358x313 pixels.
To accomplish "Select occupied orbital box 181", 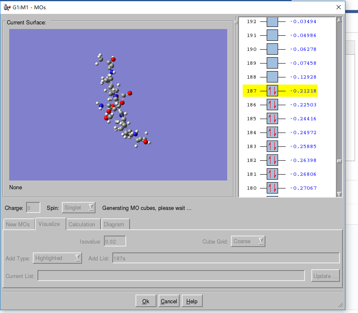I will (x=272, y=174).
